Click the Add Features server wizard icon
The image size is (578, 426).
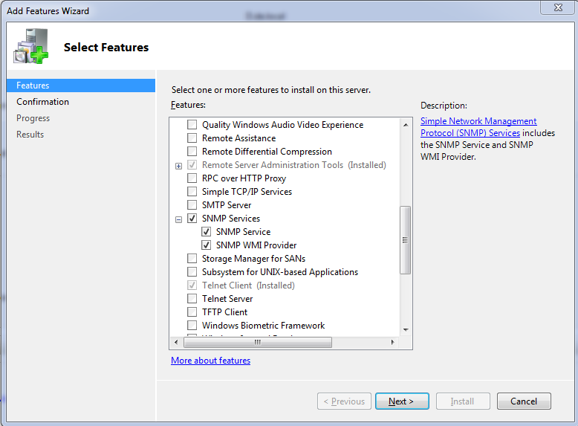[x=30, y=47]
